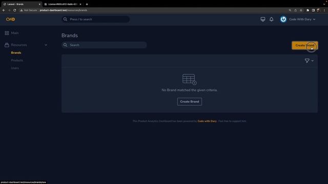Image resolution: width=328 pixels, height=184 pixels.
Task: Collapse the Resources section chevron
Action: (x=46, y=45)
